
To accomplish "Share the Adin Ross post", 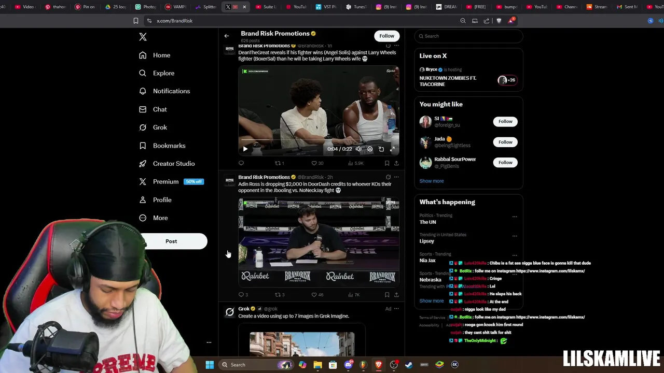I will [396, 295].
